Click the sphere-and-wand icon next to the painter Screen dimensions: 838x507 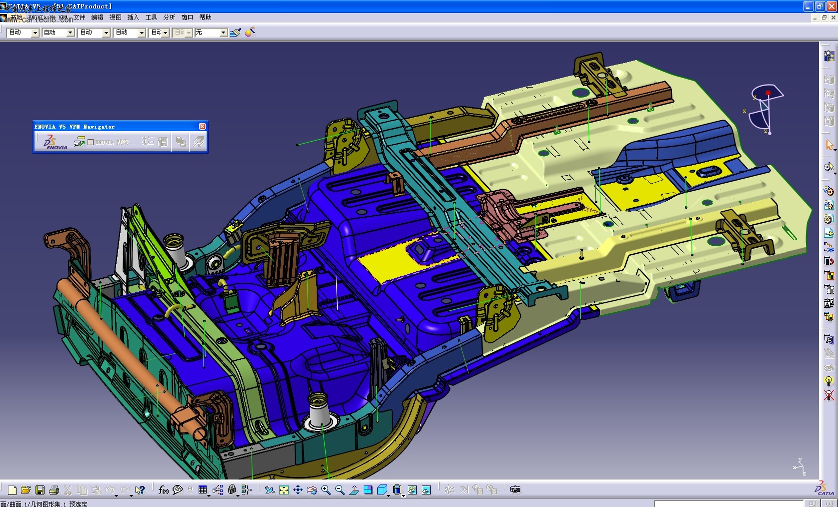pos(250,32)
